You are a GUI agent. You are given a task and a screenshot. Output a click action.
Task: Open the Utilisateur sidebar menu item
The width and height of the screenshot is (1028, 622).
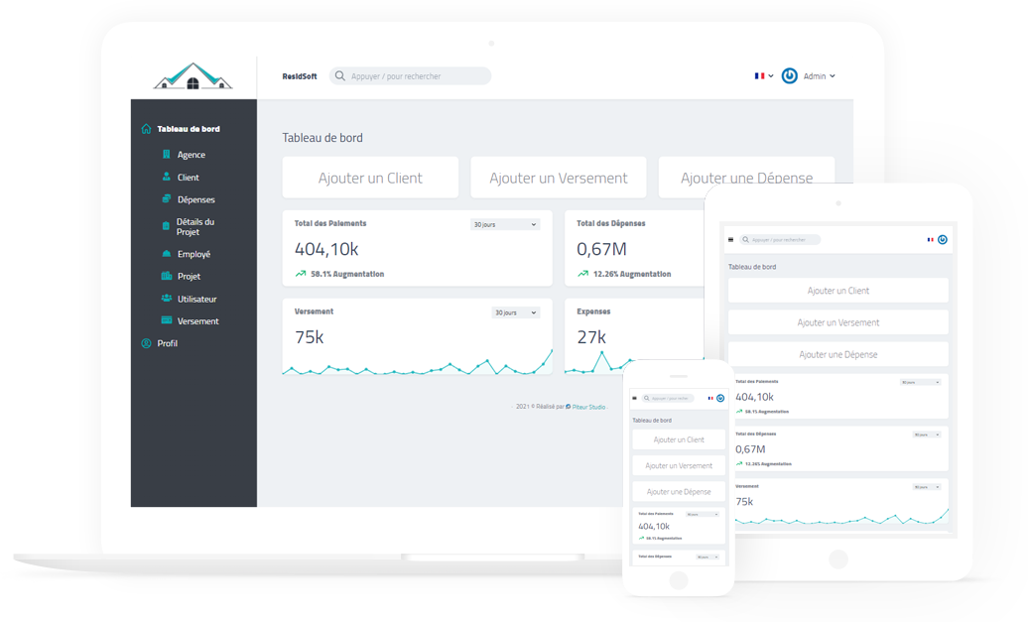[196, 299]
